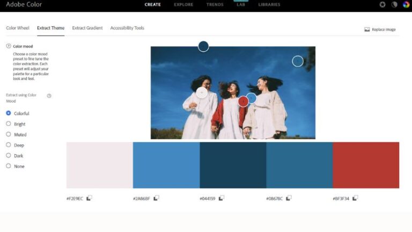Copy hex code #0B678C with copy icon

point(289,198)
